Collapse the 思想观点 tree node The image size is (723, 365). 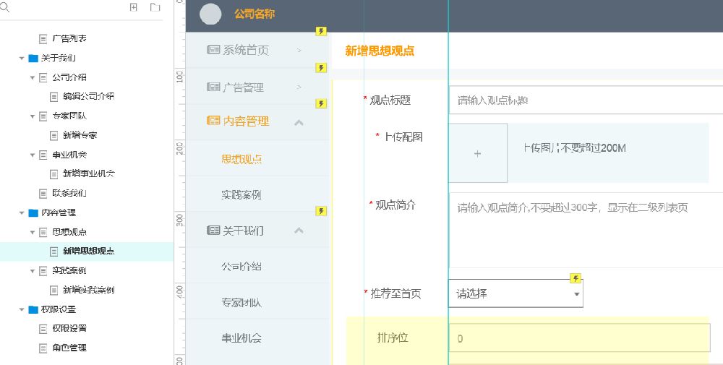coord(33,233)
